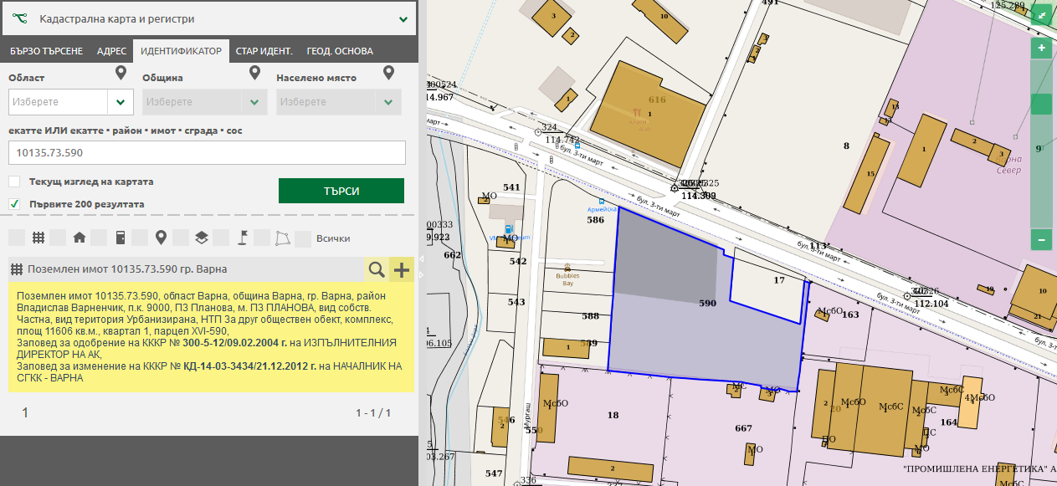Image resolution: width=1057 pixels, height=486 pixels.
Task: Click the building (house) filter icon
Action: coord(80,238)
